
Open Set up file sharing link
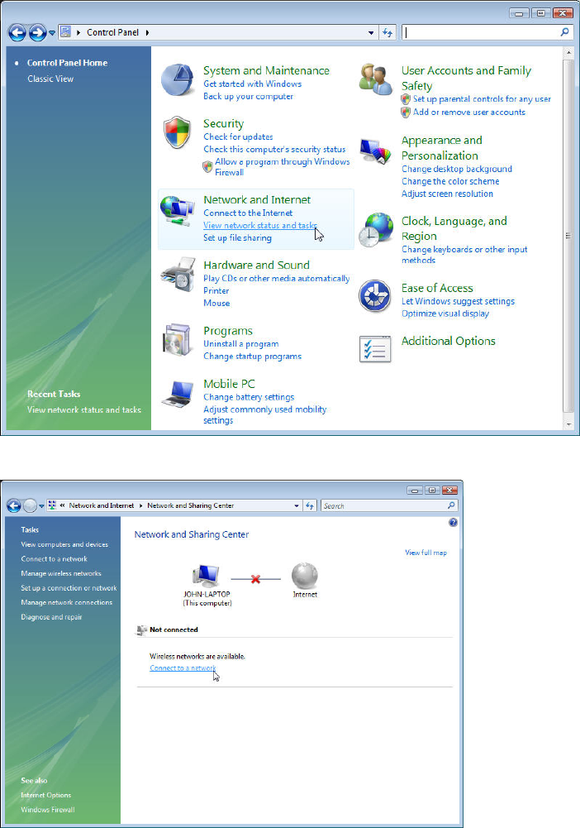(x=238, y=238)
